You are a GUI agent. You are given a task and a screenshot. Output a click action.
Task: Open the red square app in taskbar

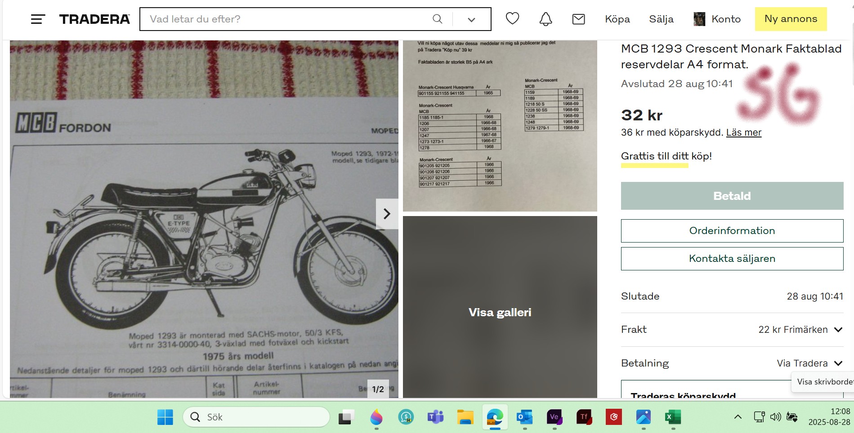click(613, 417)
